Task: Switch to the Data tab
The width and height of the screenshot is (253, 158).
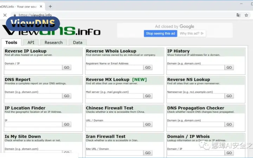Action: point(78,42)
